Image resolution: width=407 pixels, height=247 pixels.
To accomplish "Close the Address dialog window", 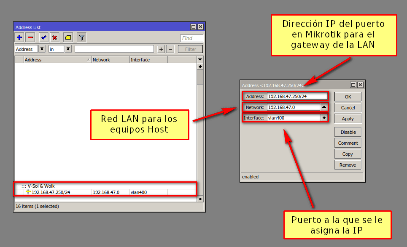I will coord(360,85).
